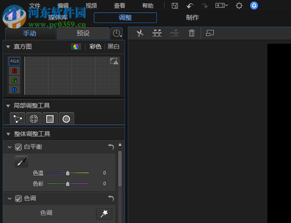Reset the 色调 section adjustments
Image resolution: width=291 pixels, height=223 pixels.
pyautogui.click(x=111, y=198)
